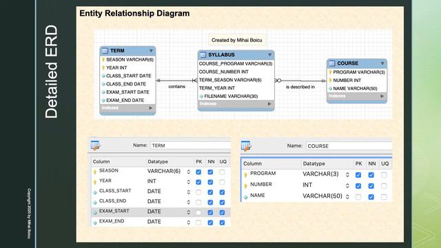Click DATE datatype of CLASS_START row

(x=154, y=192)
